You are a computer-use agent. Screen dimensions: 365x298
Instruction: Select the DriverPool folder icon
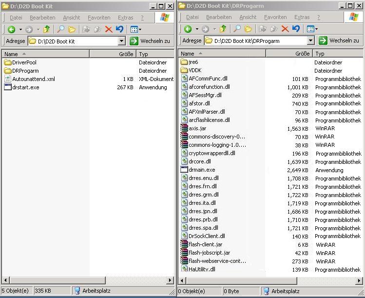[x=8, y=62]
